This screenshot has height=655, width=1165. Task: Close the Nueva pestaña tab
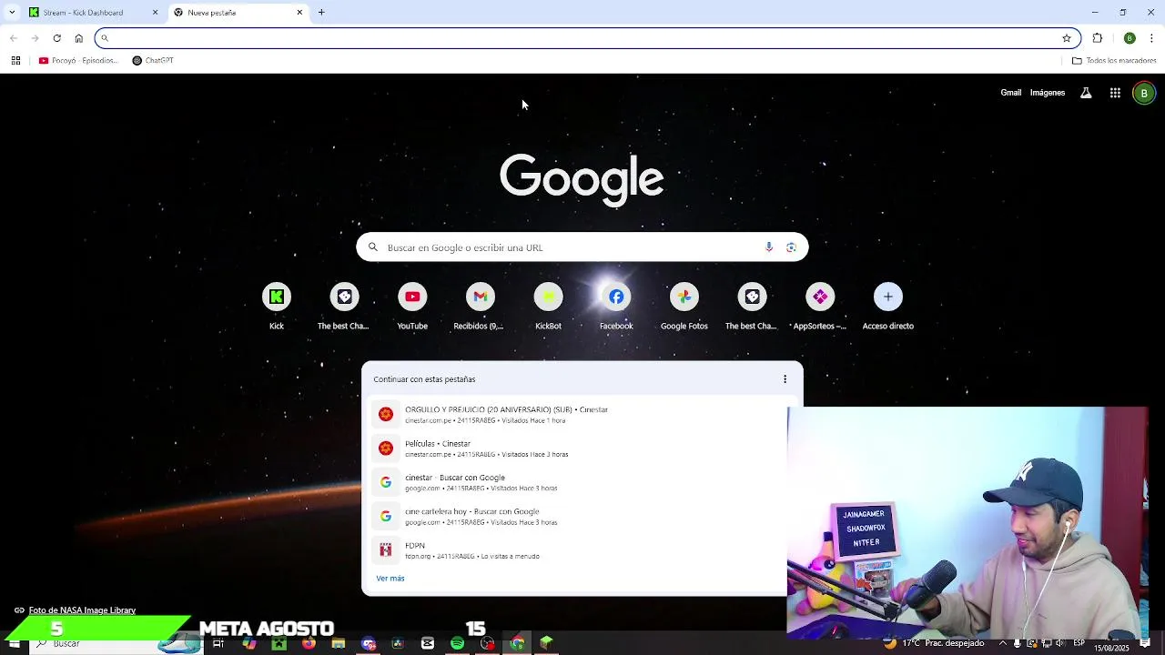point(299,13)
